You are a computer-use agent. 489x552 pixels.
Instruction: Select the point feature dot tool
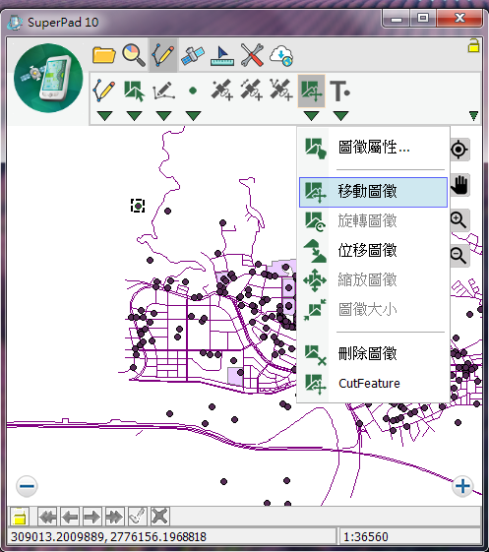coord(193,92)
